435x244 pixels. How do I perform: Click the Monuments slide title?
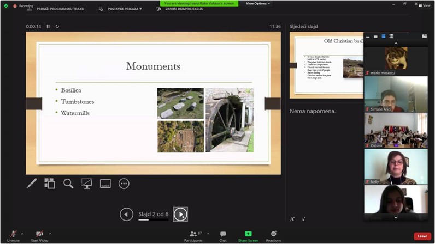(x=153, y=66)
